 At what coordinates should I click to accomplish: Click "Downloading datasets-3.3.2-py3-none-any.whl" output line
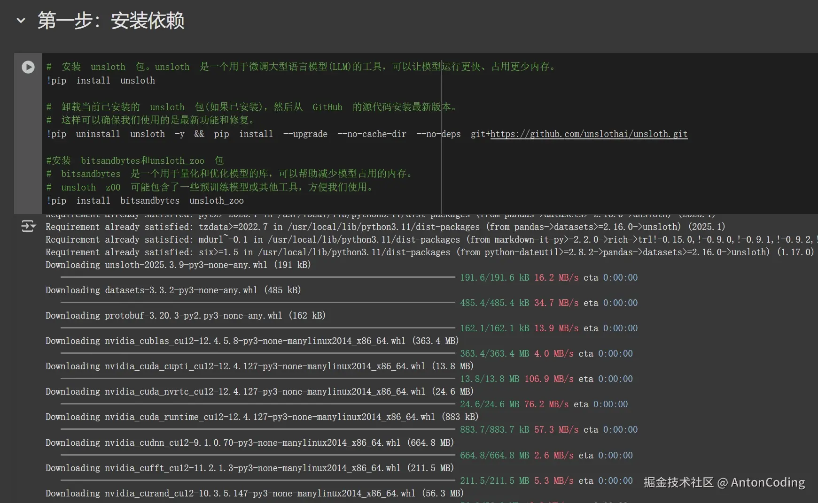click(173, 290)
